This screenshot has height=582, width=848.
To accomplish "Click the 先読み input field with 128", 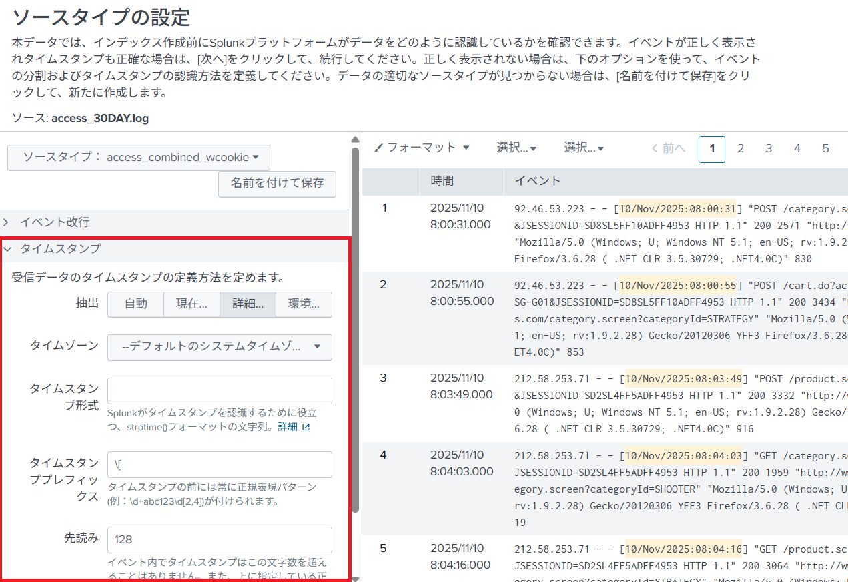I will 220,539.
